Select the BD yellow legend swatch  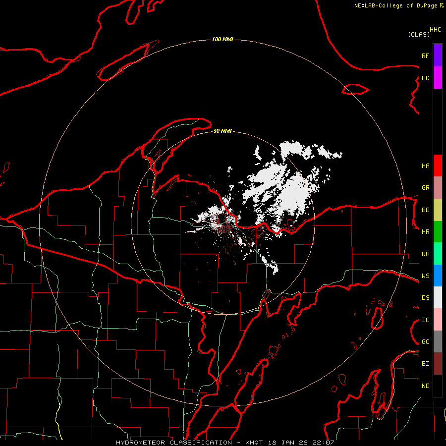(438, 210)
